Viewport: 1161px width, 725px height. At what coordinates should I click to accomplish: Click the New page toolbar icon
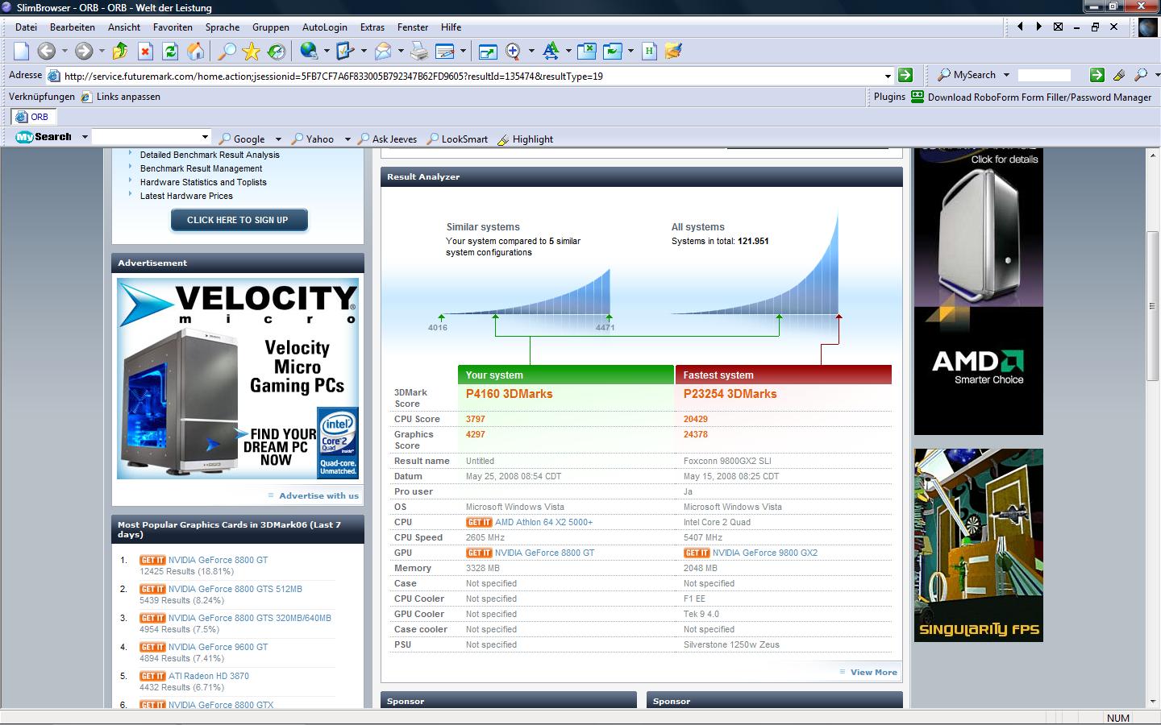click(22, 51)
